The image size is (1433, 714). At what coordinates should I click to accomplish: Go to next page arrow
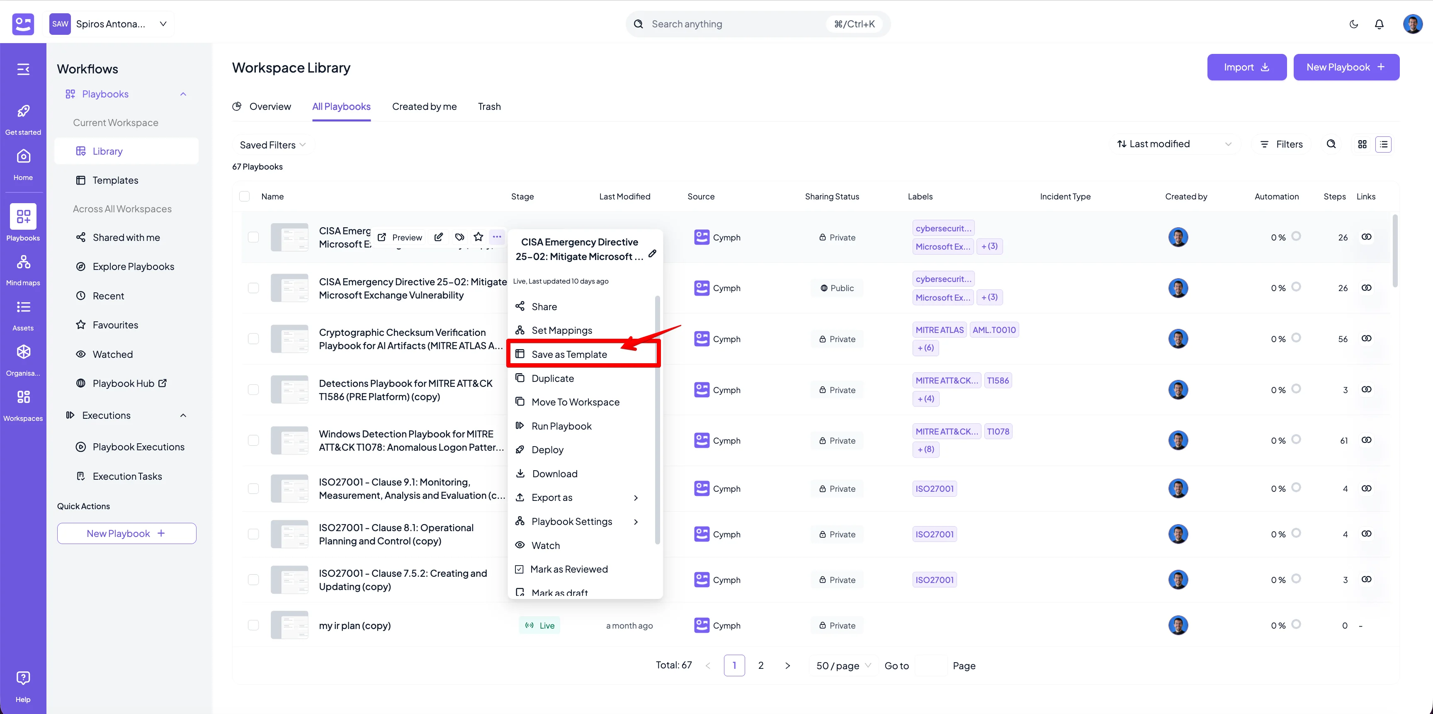point(788,665)
